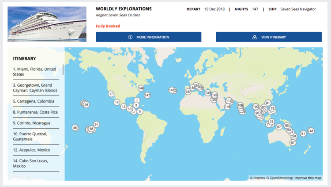
Task: Select map marker 51 in Pacific
Action: coord(303,134)
